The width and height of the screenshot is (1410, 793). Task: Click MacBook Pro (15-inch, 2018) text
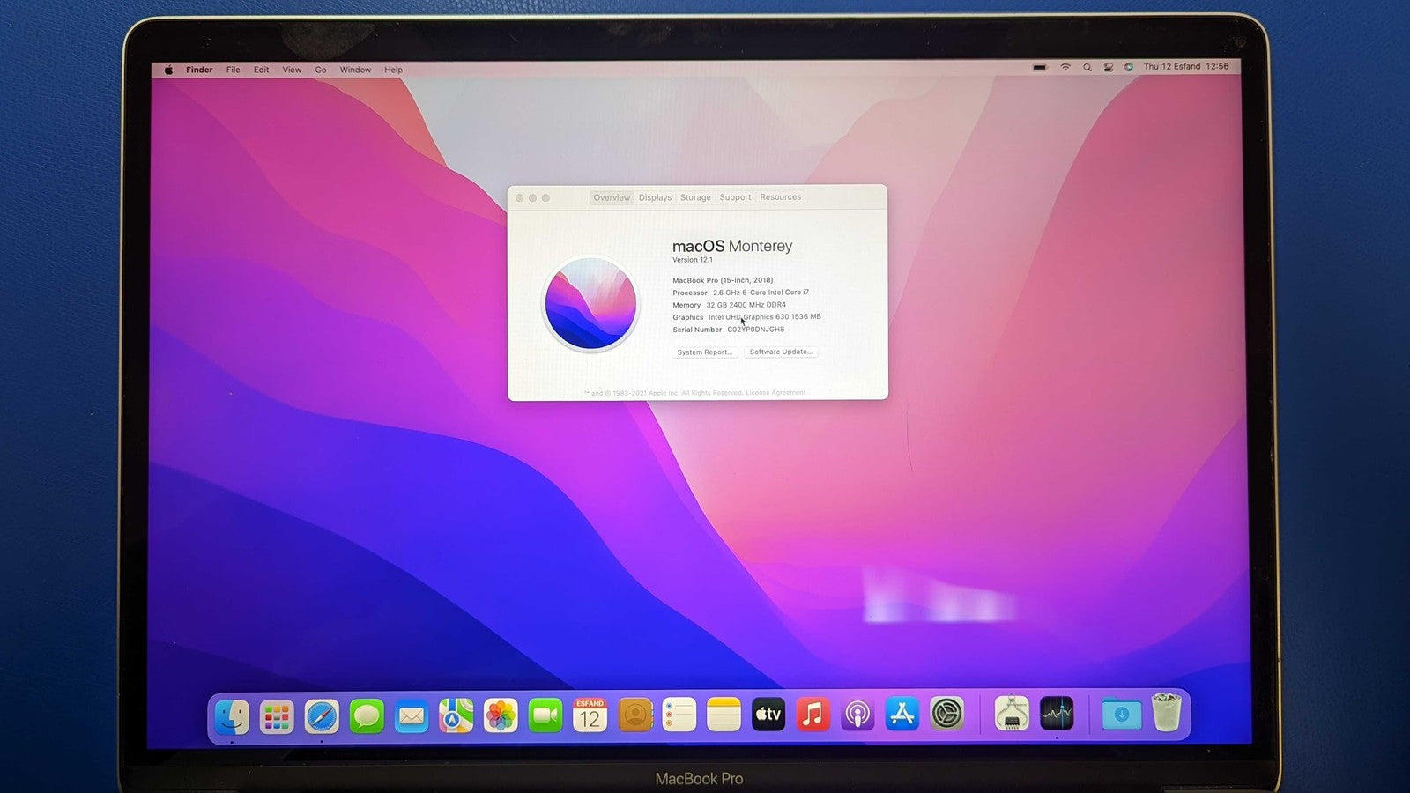tap(723, 280)
